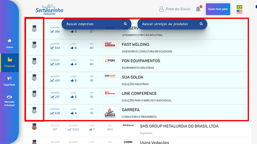Click the NPS value 49.5 for SMS GROUP
The image size is (257, 144).
(x=110, y=130)
